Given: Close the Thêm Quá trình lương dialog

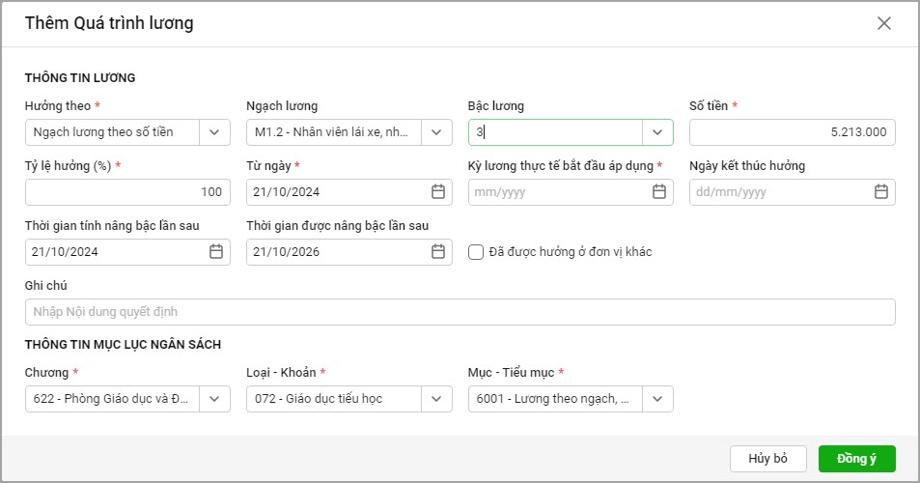Looking at the screenshot, I should coord(883,23).
